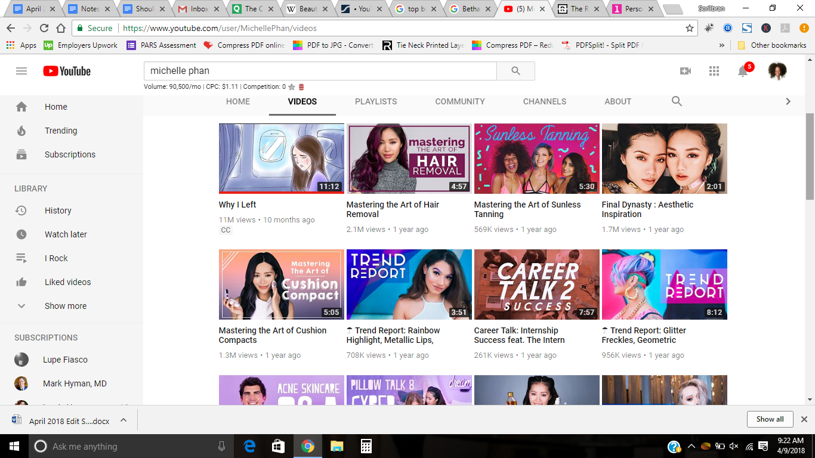
Task: Open the orange Chrome alert menu icon
Action: pos(803,28)
